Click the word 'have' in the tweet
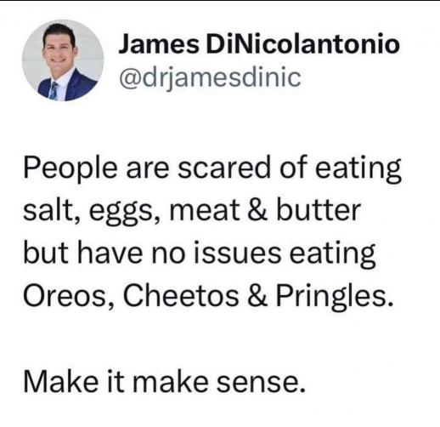The height and width of the screenshot is (427, 440). [x=110, y=253]
